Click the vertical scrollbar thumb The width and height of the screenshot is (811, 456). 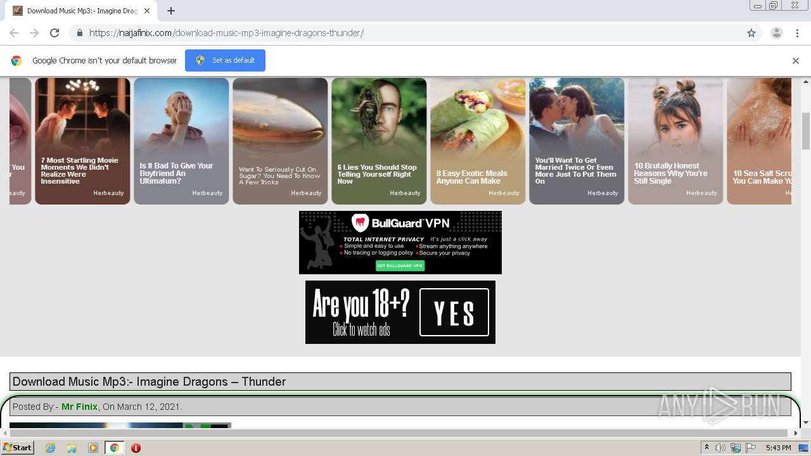click(x=805, y=131)
